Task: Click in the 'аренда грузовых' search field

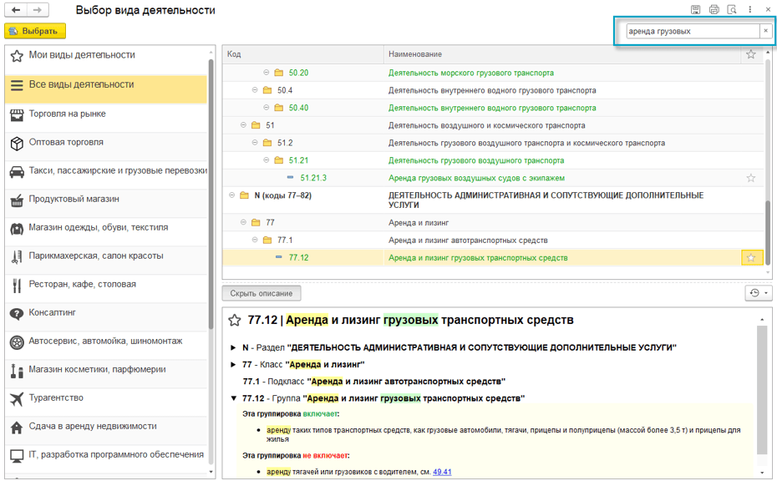Action: 691,31
